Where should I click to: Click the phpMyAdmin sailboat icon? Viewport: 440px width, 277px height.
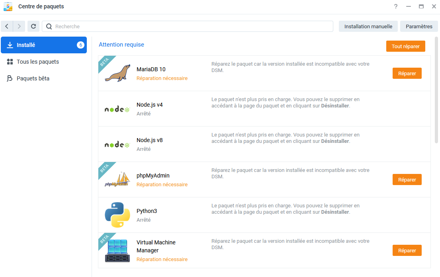tap(117, 179)
